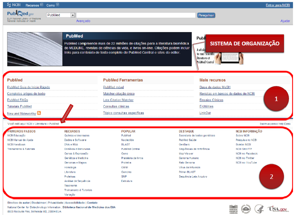
Task: Open the Avançado search link
Action: pyautogui.click(x=83, y=21)
